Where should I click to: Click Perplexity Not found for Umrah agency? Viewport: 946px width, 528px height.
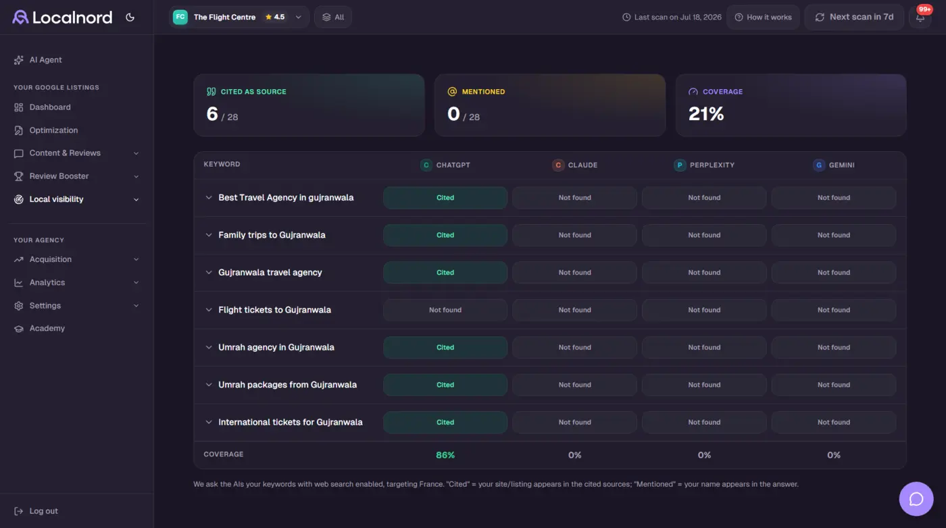[x=704, y=348]
